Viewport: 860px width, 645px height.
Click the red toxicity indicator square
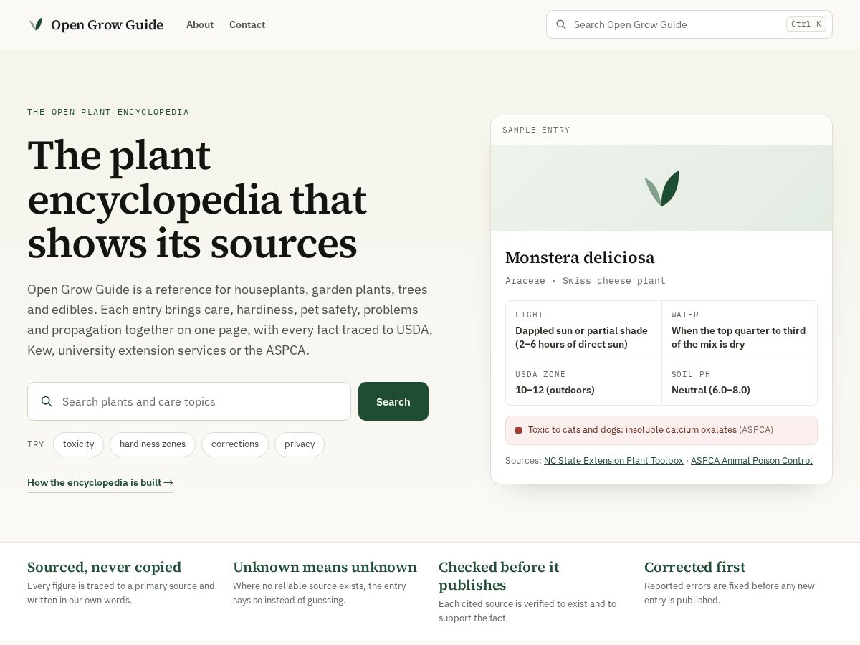518,431
